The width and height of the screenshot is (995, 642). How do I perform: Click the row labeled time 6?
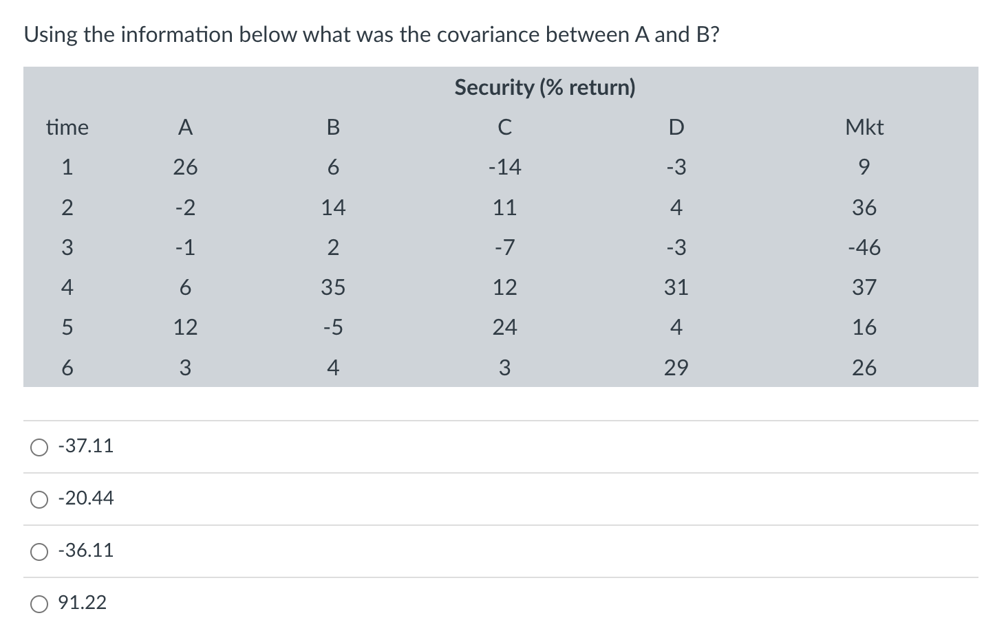[67, 368]
